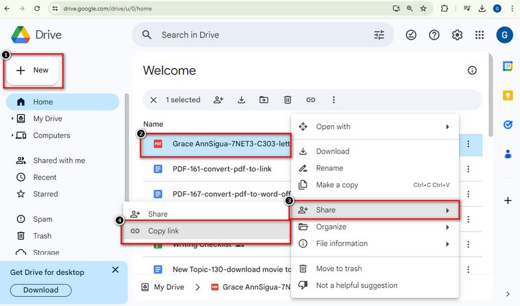
Task: Open advanced search filter options icon
Action: [379, 35]
